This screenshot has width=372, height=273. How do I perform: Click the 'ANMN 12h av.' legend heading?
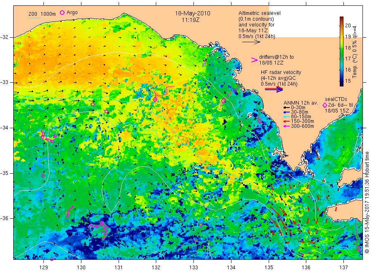point(301,103)
